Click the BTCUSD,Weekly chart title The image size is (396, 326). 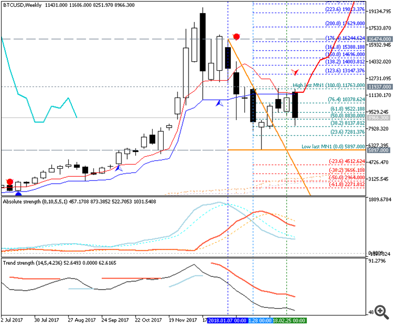point(22,5)
